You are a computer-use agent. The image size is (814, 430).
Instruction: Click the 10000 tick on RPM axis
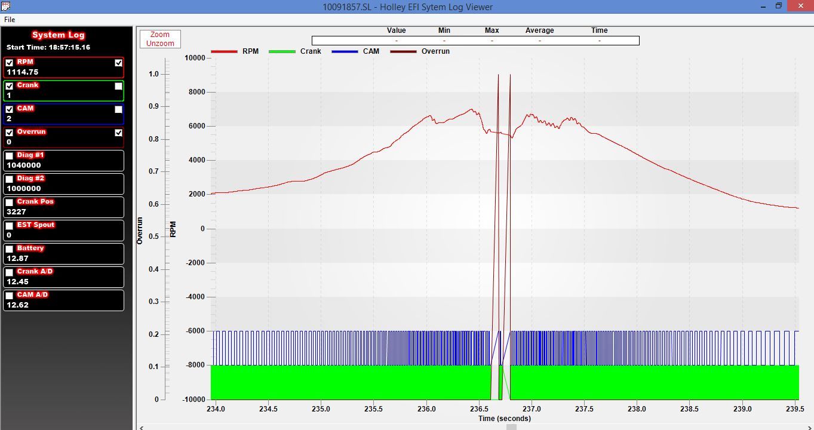coord(195,58)
